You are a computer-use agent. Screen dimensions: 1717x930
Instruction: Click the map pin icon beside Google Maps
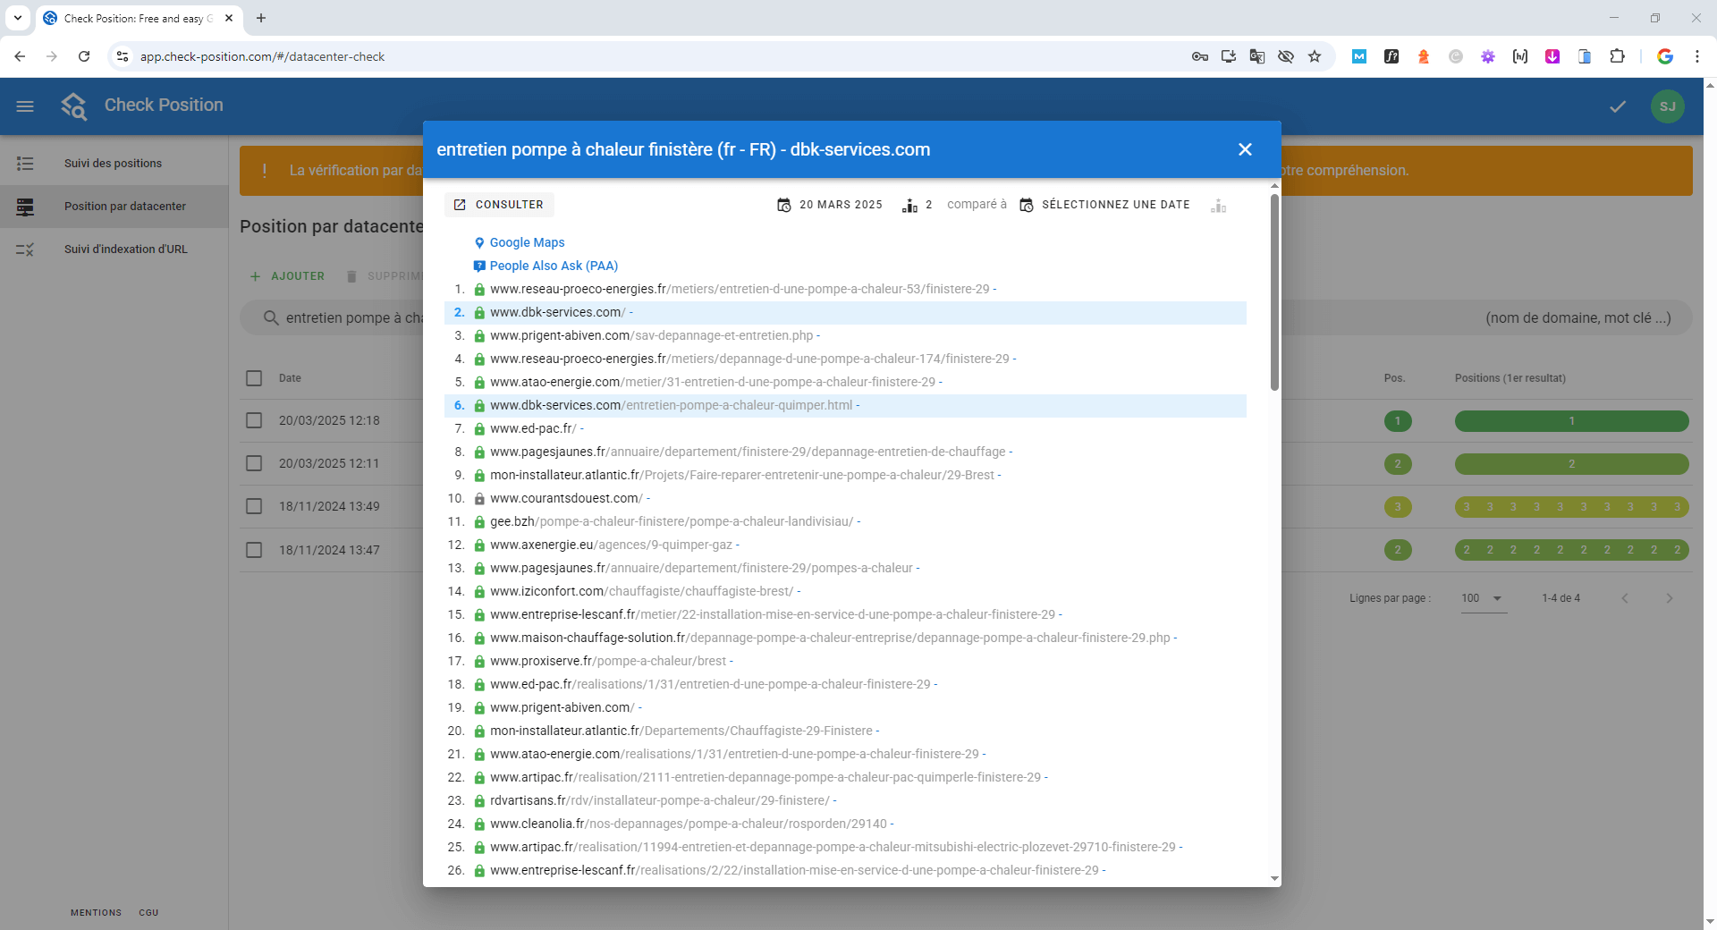(x=479, y=243)
